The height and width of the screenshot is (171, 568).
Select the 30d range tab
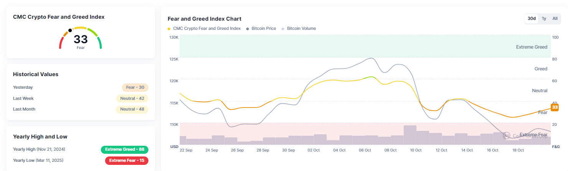tap(532, 19)
